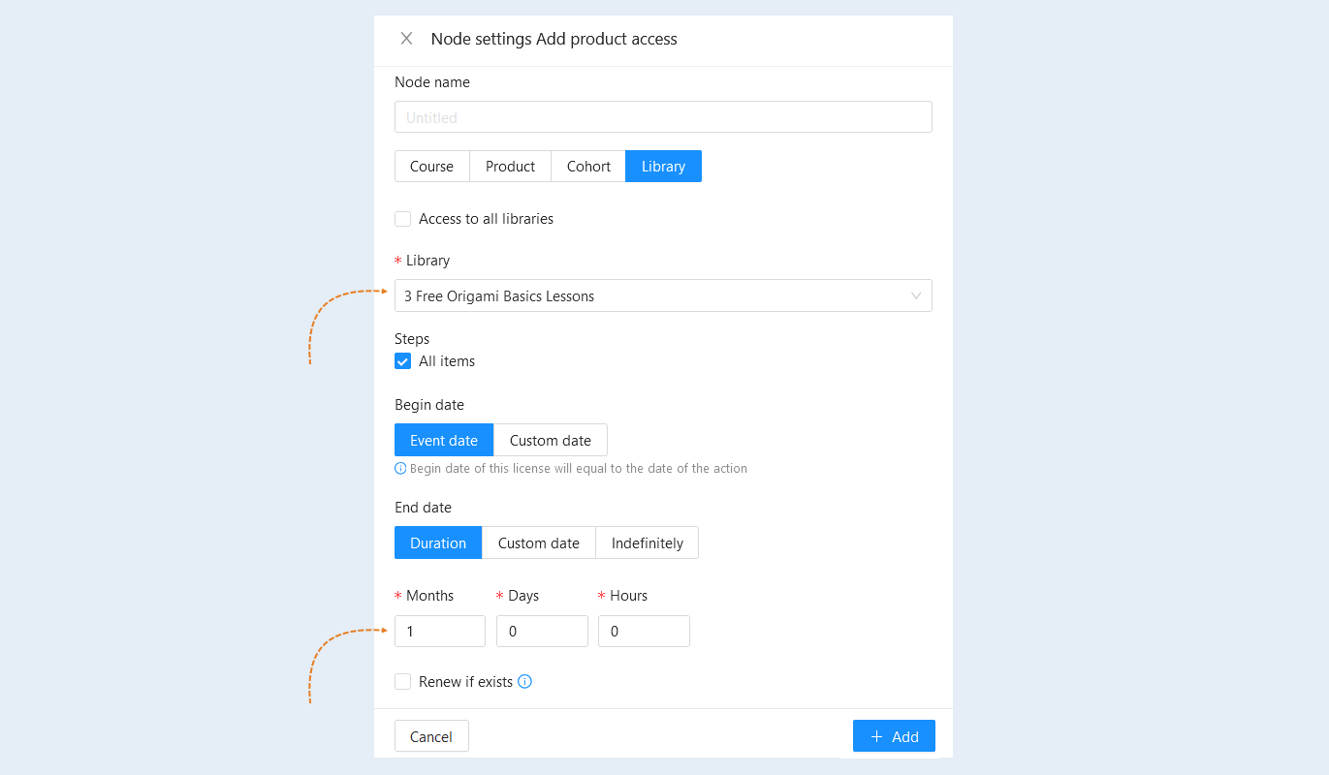Close the Node settings panel with X

[x=406, y=39]
